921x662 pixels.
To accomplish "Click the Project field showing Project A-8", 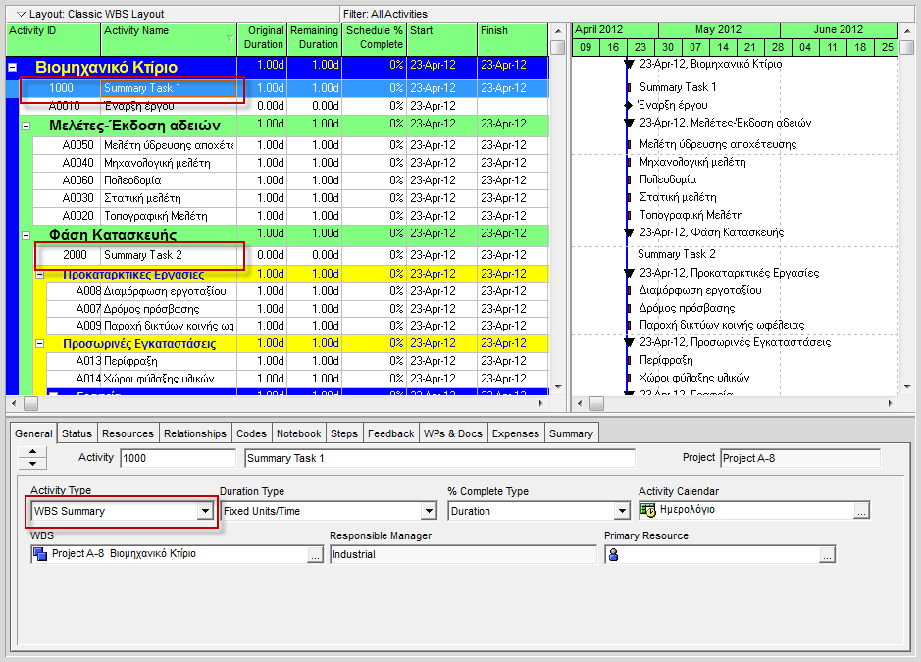I will [x=800, y=458].
